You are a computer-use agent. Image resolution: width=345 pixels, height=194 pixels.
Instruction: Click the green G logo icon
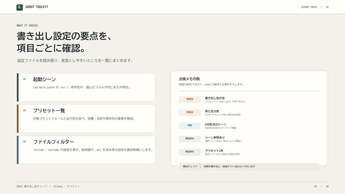pos(20,7)
